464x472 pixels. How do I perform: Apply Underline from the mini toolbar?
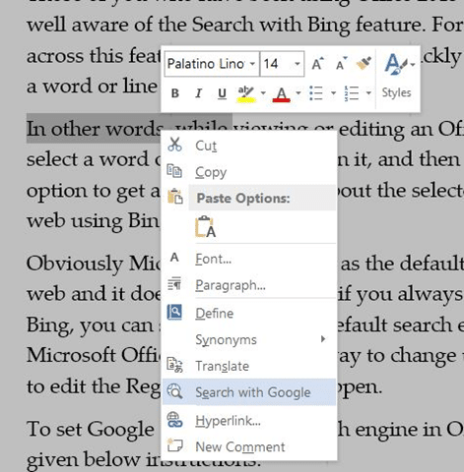pyautogui.click(x=222, y=93)
